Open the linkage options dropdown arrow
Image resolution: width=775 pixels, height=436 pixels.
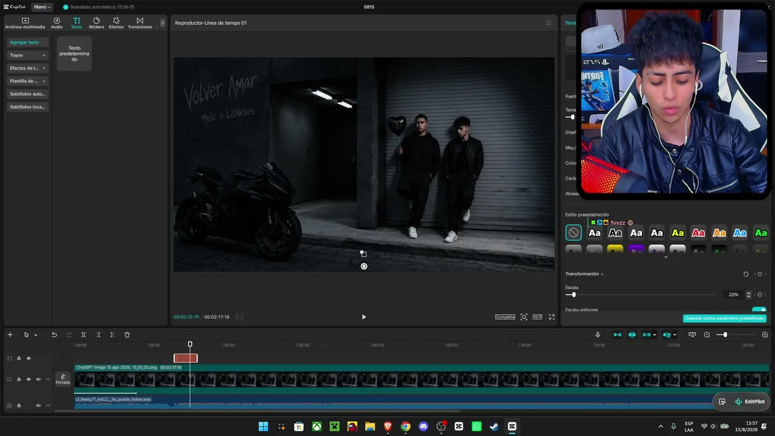click(x=655, y=335)
